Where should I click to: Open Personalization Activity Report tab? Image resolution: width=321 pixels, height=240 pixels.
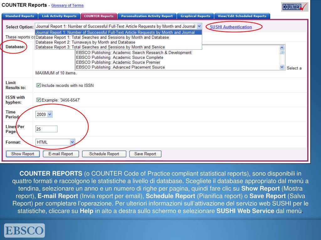pos(147,16)
